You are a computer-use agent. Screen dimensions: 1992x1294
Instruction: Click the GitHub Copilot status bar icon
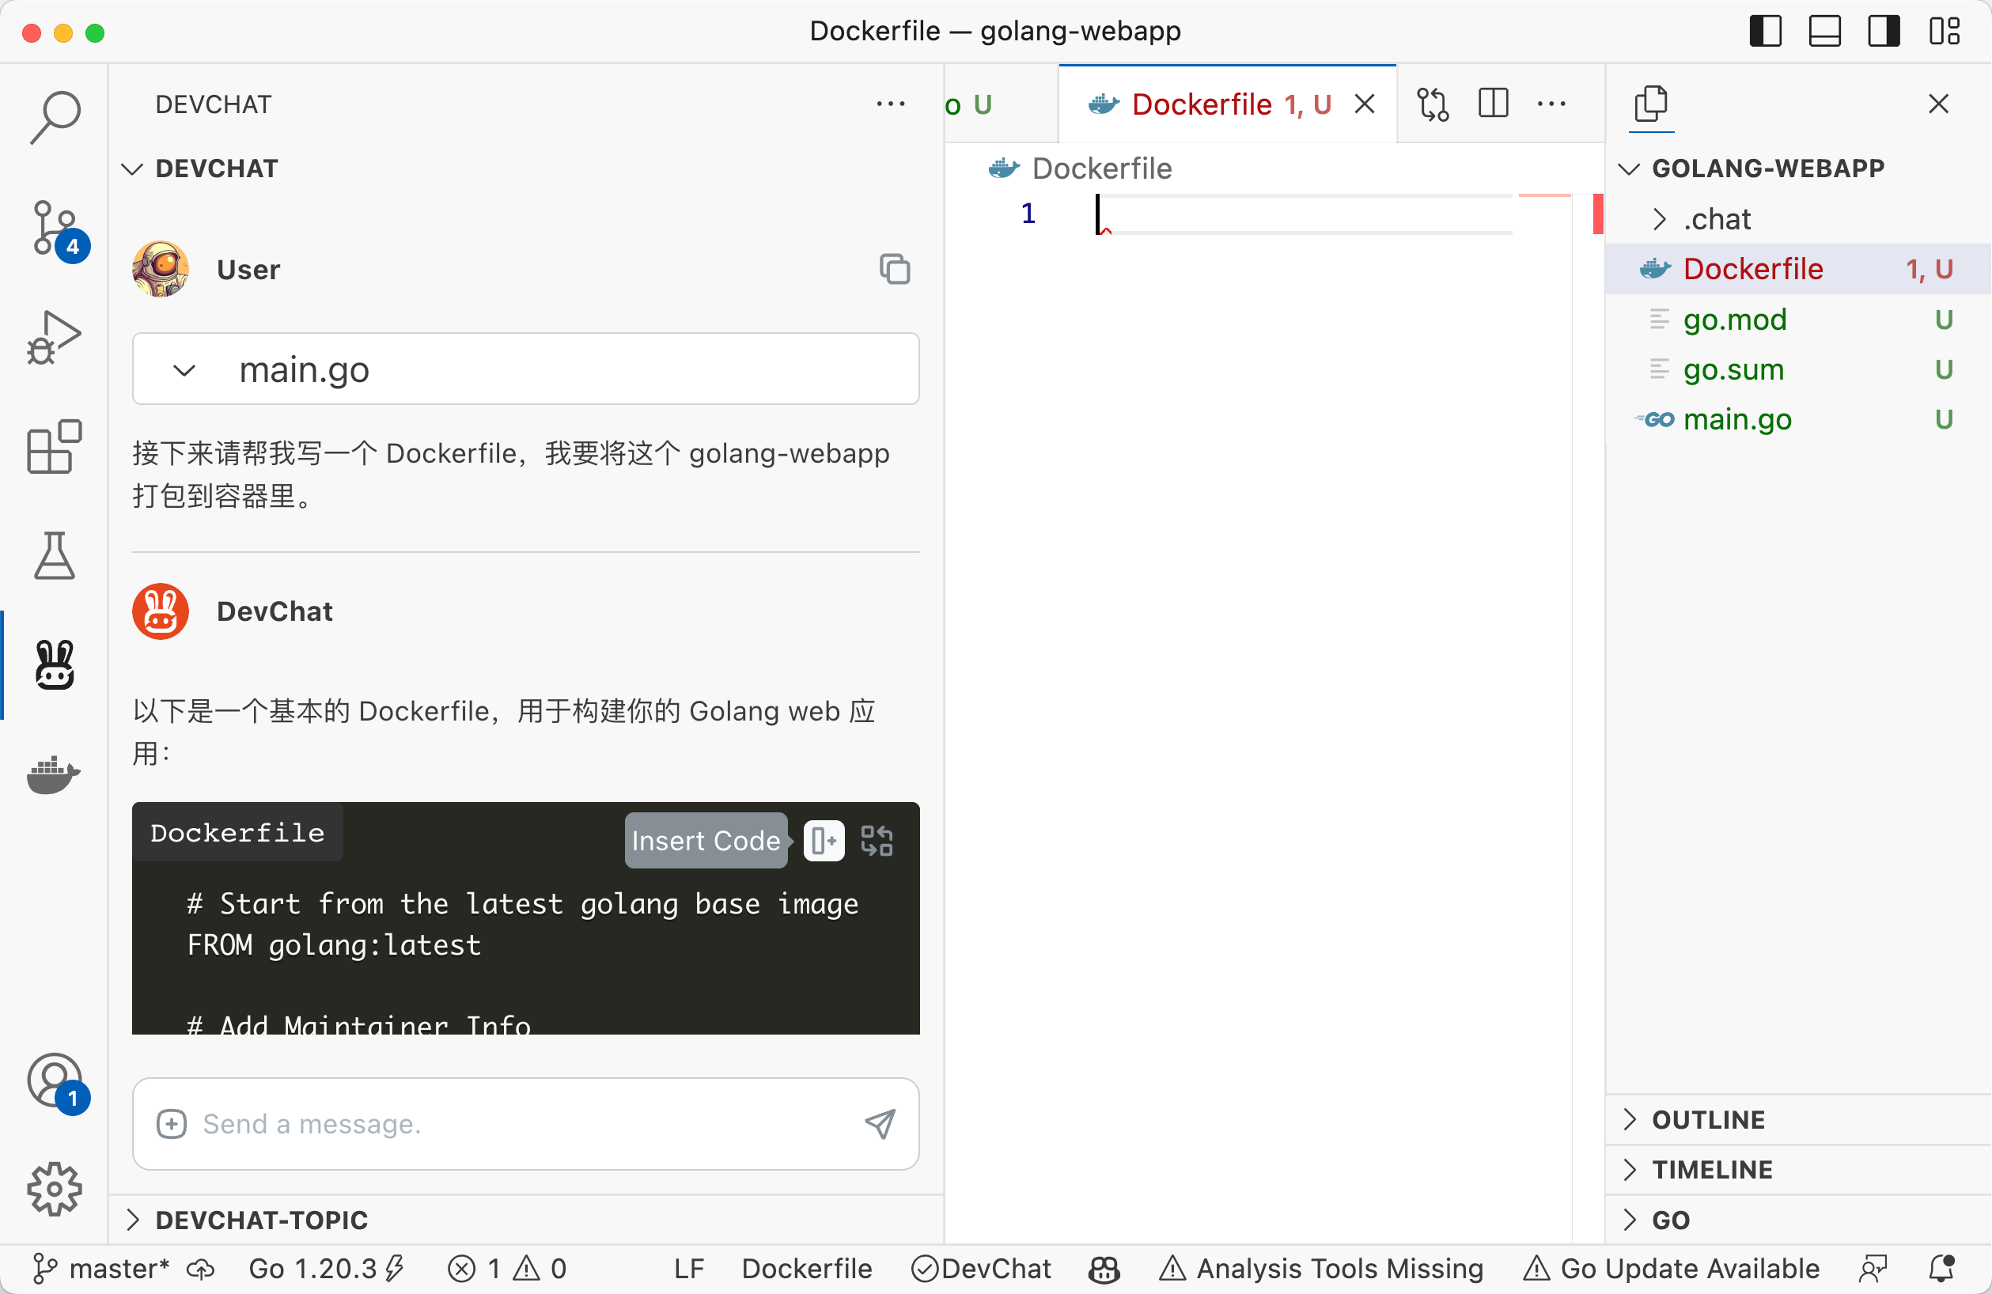pos(1104,1268)
